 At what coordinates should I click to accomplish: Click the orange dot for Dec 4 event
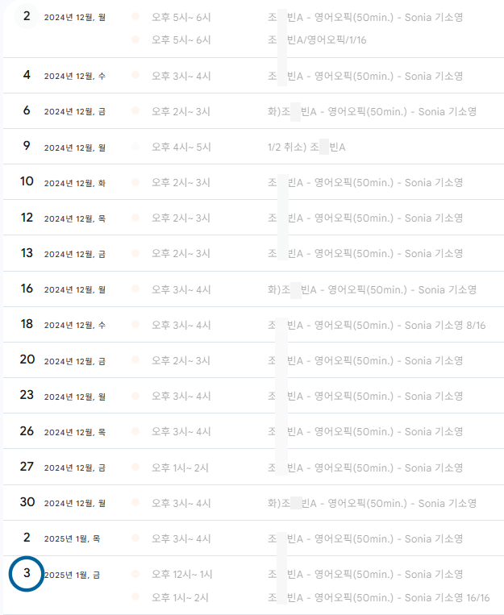(135, 75)
